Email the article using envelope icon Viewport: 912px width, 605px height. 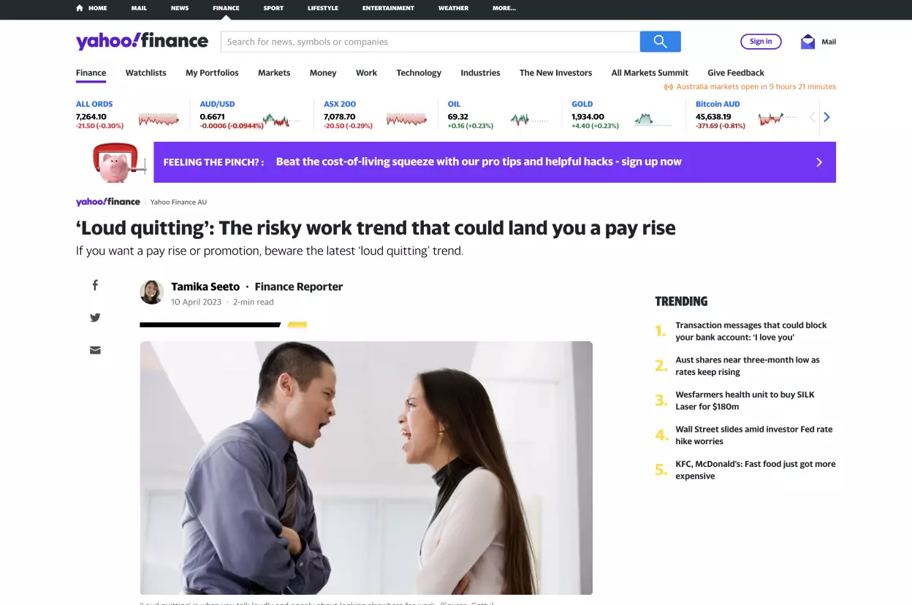coord(95,350)
